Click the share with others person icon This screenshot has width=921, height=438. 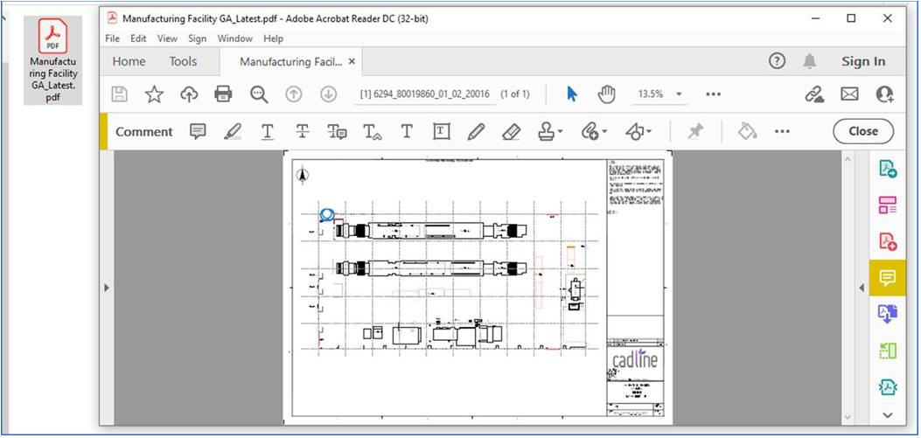pyautogui.click(x=884, y=94)
